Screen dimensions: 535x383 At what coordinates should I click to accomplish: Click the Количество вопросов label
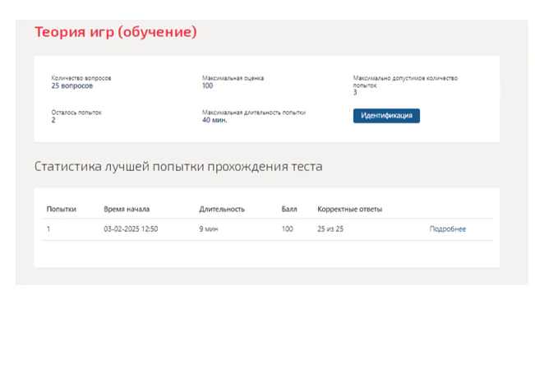point(81,78)
